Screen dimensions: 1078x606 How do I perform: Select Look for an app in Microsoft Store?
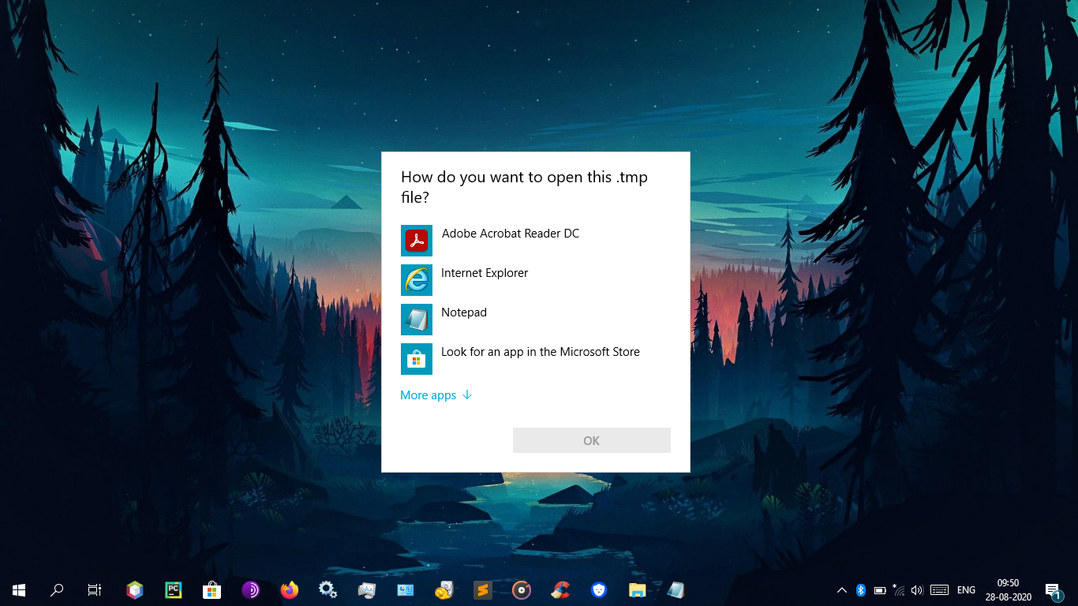click(535, 359)
